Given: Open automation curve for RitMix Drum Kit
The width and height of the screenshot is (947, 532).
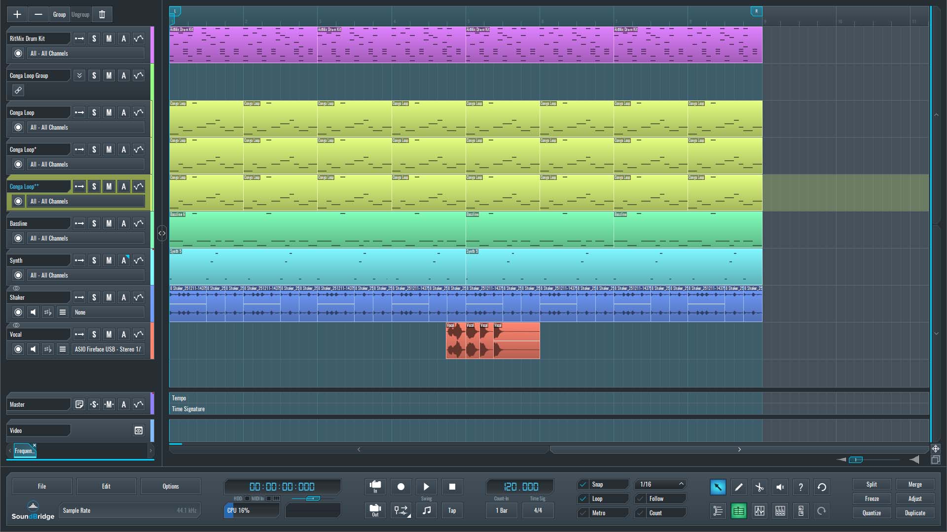Looking at the screenshot, I should (139, 38).
